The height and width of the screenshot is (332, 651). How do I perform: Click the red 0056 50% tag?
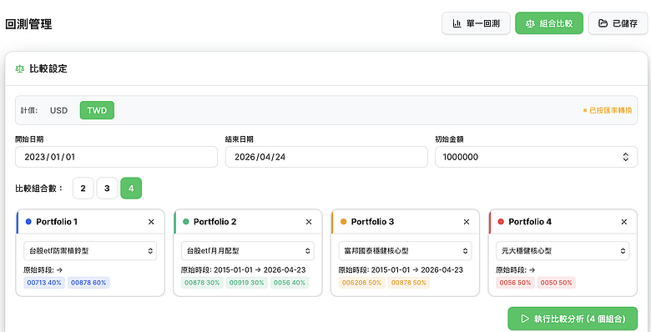515,283
